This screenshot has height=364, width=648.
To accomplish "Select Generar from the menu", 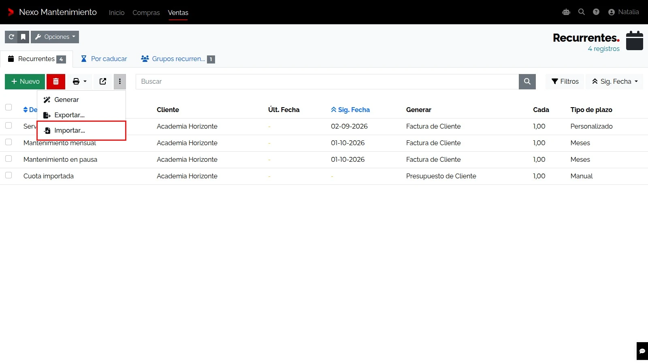I will pos(81,99).
